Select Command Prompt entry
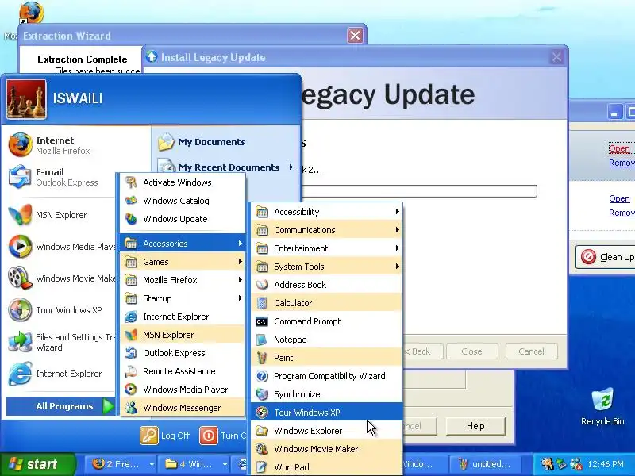This screenshot has width=635, height=476. [326, 321]
